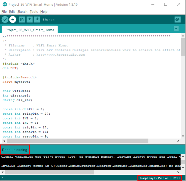
Task: Create a new sketch with New icon
Action: click(22, 19)
